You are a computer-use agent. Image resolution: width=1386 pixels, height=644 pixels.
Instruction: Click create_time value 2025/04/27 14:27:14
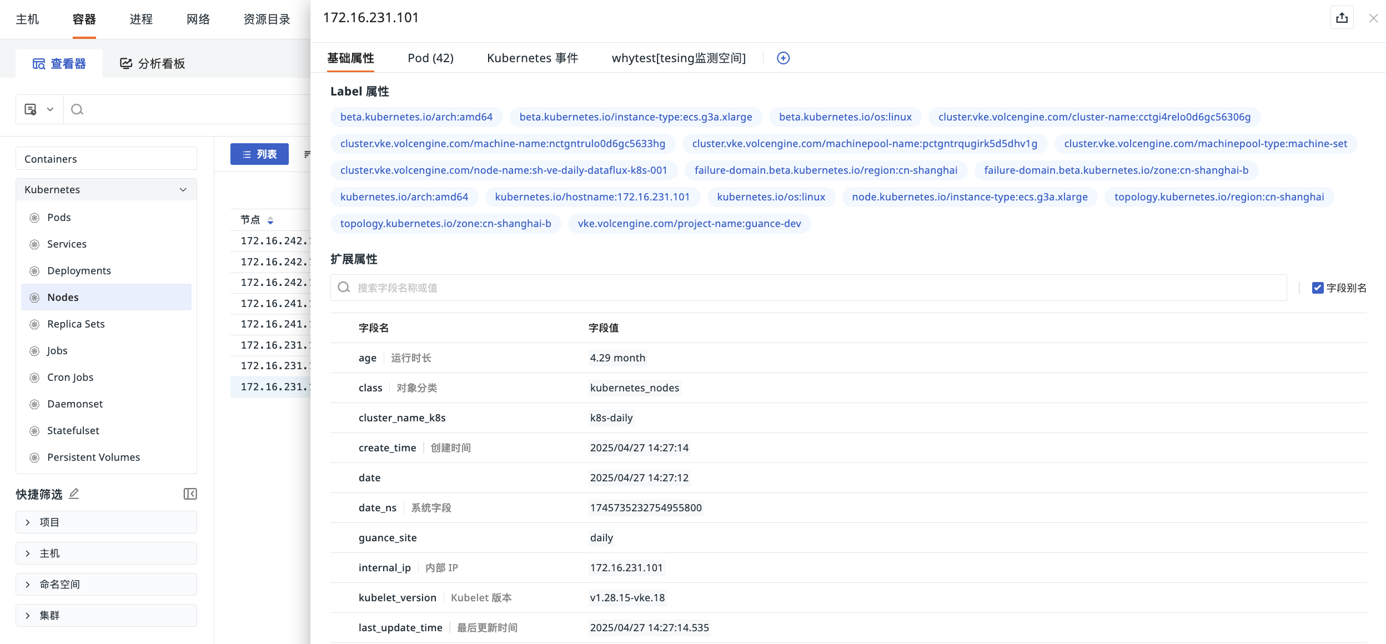click(639, 448)
